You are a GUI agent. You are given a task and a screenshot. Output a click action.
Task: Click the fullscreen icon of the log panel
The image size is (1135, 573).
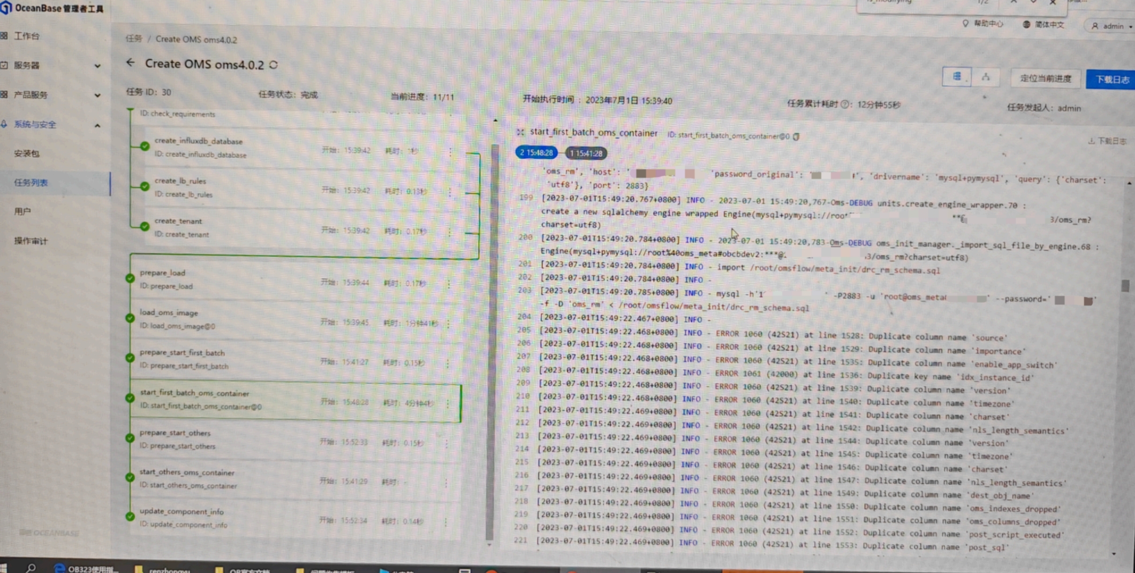point(520,132)
